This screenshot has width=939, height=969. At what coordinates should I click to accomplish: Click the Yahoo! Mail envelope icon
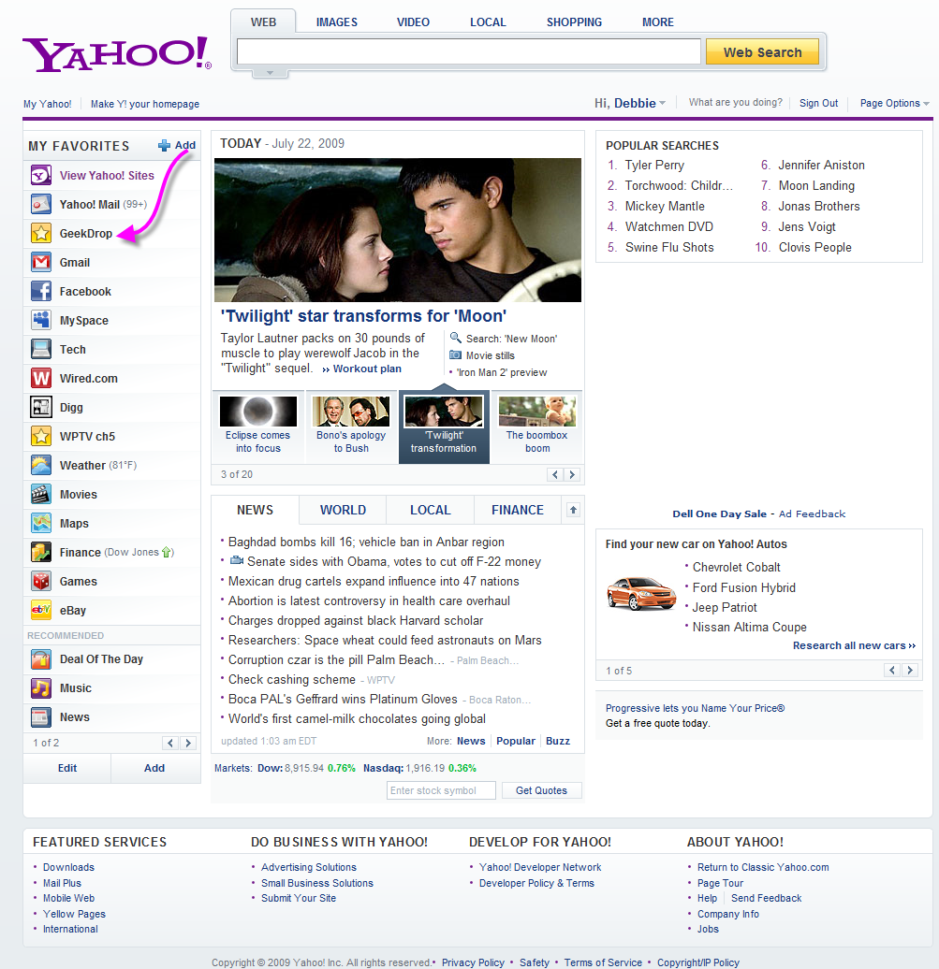tap(41, 204)
